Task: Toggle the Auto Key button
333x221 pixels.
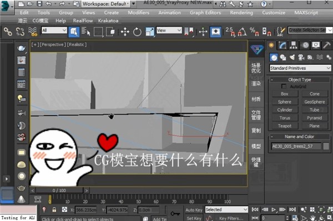Action: pos(194,210)
